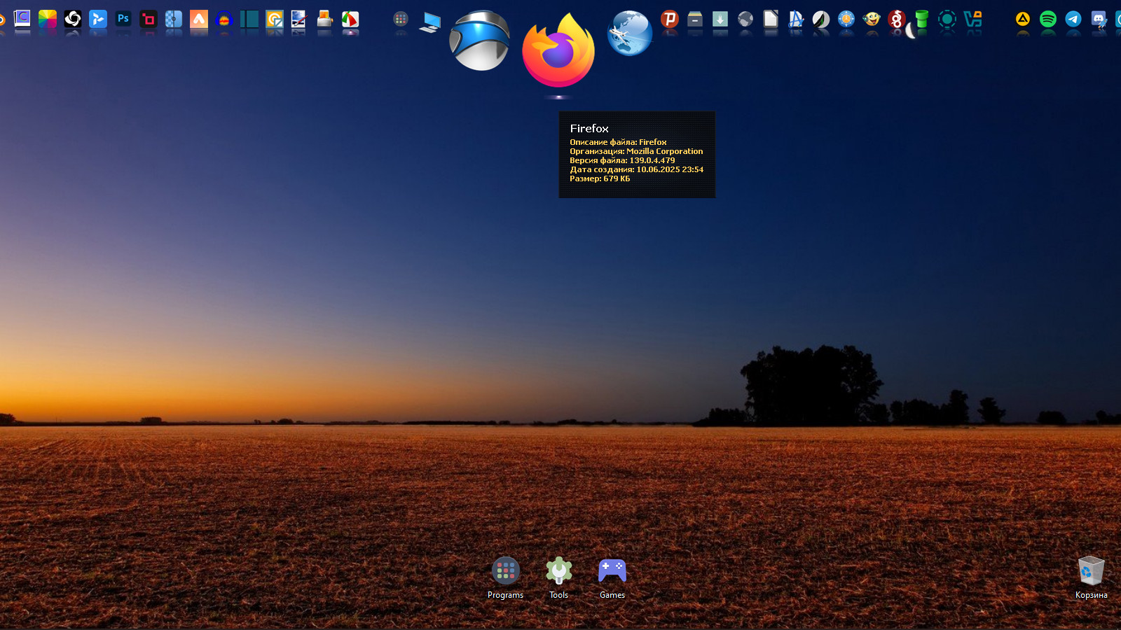Open the dark teal two-panel icon
The height and width of the screenshot is (630, 1121).
[x=249, y=19]
